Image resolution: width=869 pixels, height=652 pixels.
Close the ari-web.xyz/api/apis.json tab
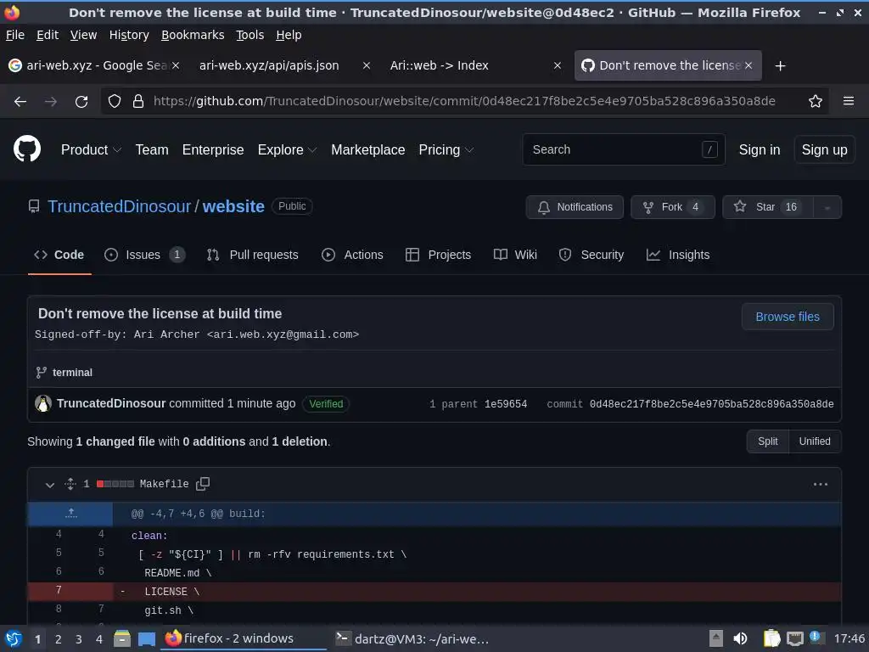[367, 65]
